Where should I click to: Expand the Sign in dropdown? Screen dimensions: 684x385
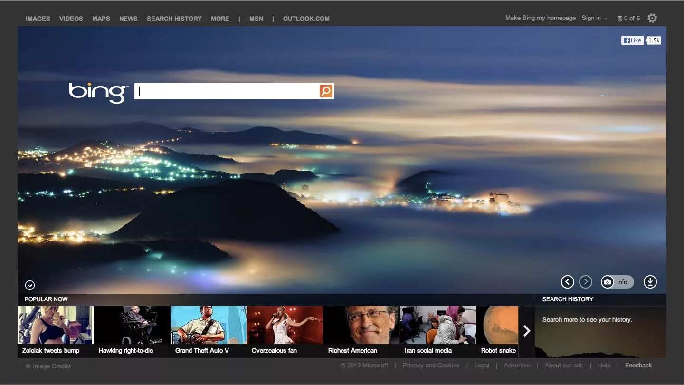pos(595,18)
